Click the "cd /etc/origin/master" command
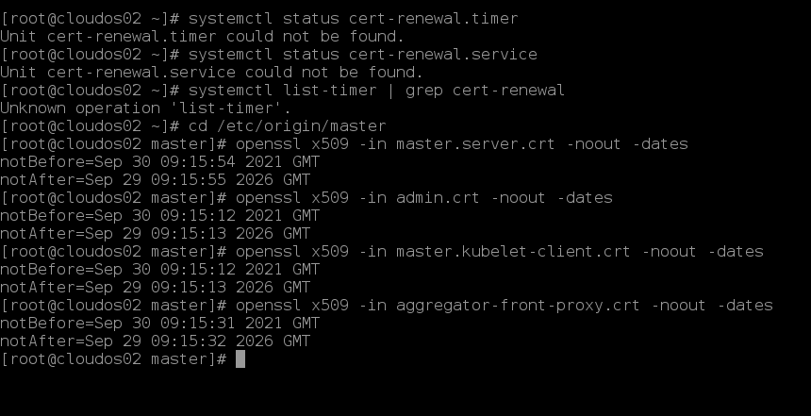This screenshot has width=811, height=416. click(x=287, y=126)
